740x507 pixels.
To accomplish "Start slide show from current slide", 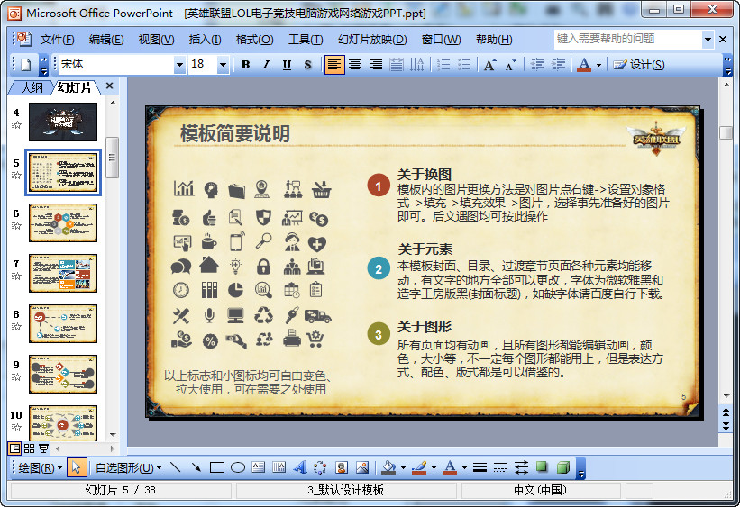I will click(x=43, y=448).
